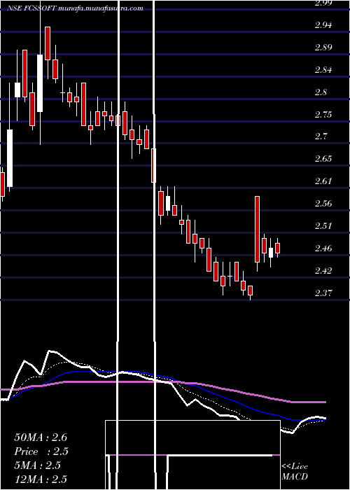Click the 2.37 price axis label

click(323, 293)
